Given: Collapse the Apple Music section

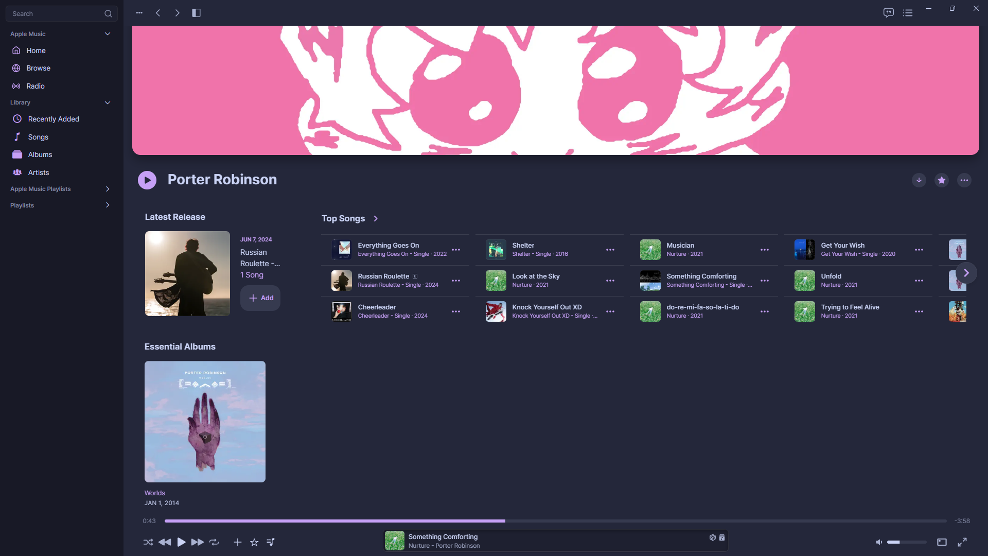Looking at the screenshot, I should pos(108,34).
